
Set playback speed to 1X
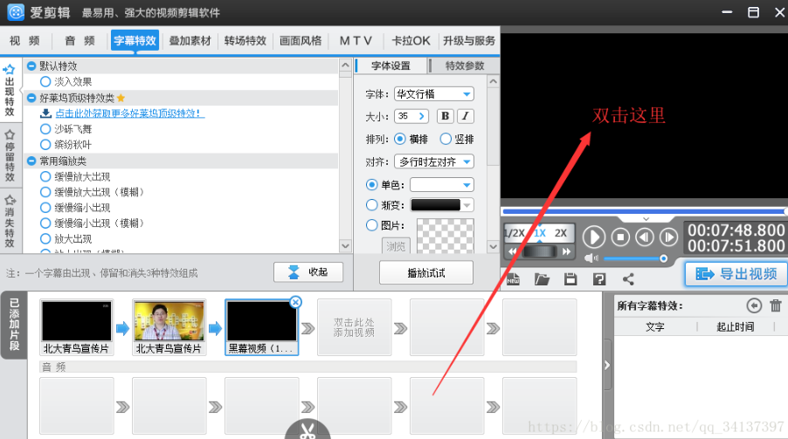pyautogui.click(x=540, y=233)
